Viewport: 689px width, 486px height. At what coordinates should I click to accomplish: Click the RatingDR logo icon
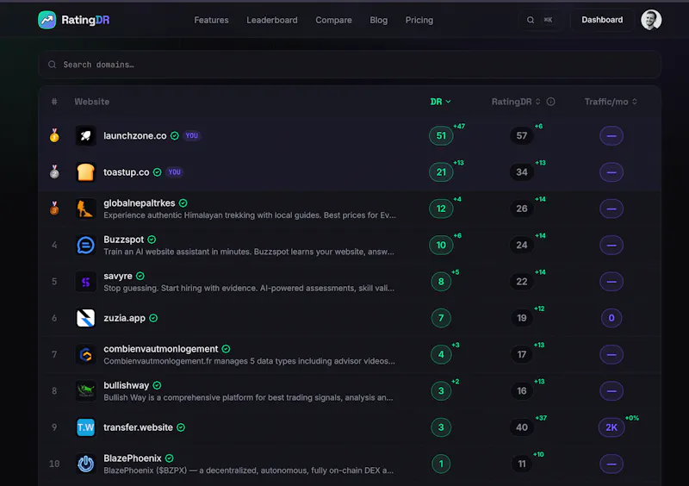pyautogui.click(x=47, y=20)
